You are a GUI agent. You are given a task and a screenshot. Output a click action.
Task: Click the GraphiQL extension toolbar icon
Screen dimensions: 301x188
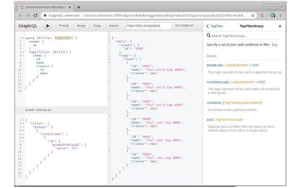(262, 16)
